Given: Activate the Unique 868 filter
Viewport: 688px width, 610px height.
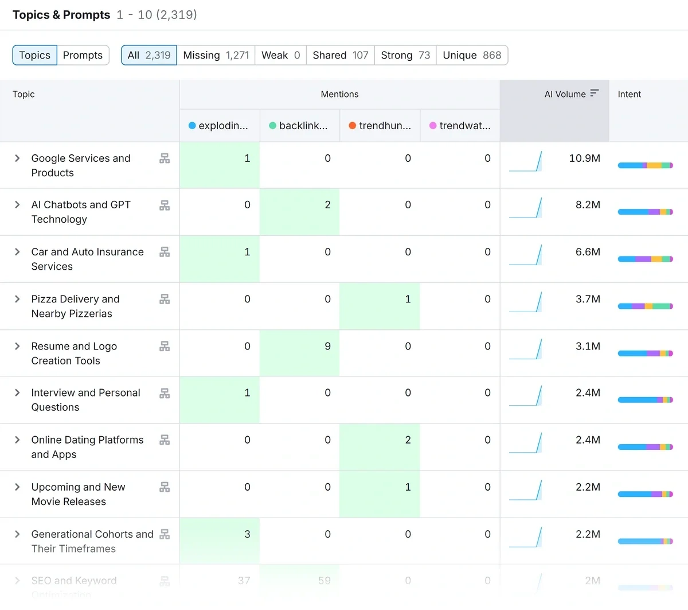Looking at the screenshot, I should tap(471, 55).
